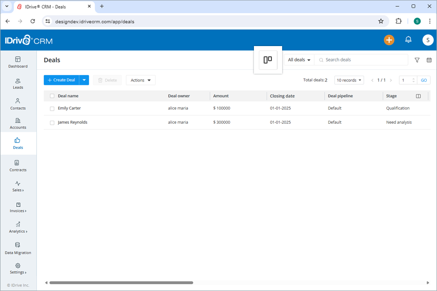Open the Contracts module
This screenshot has width=437, height=291.
pyautogui.click(x=18, y=166)
